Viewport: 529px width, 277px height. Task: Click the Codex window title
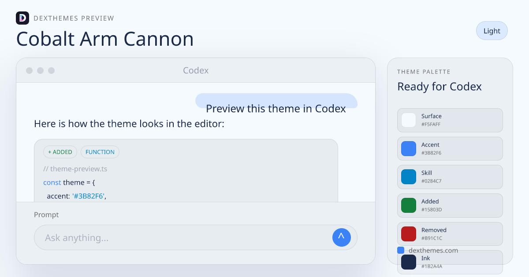tap(196, 70)
